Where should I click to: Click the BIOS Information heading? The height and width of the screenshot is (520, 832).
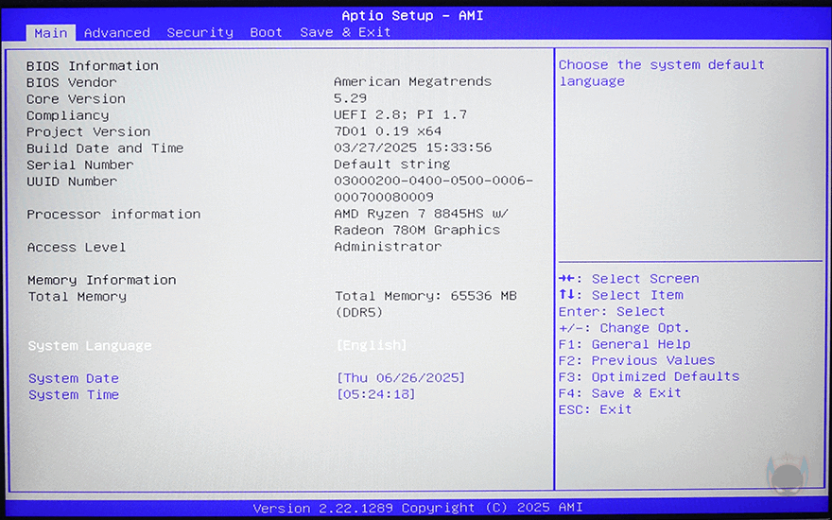(x=93, y=66)
